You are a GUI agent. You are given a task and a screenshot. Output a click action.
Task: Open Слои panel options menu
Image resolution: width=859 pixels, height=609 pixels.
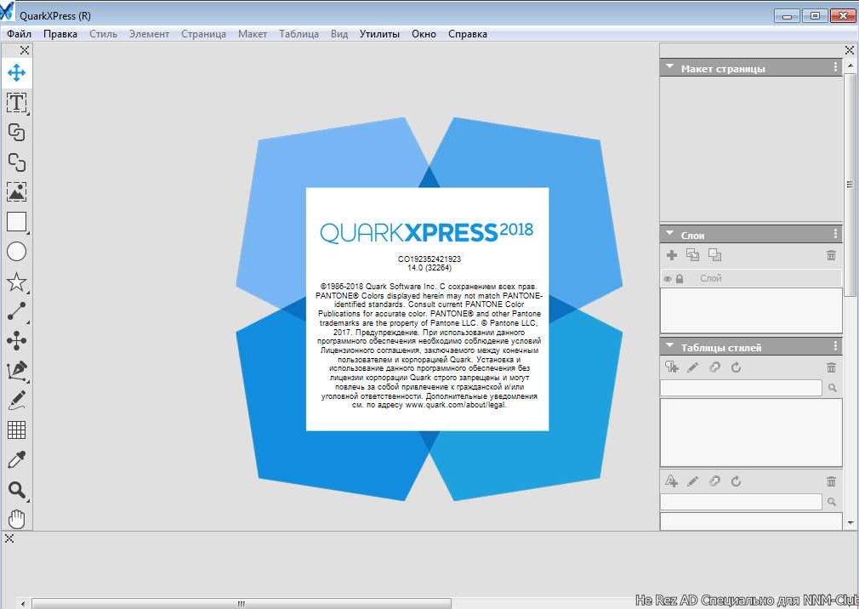[835, 234]
